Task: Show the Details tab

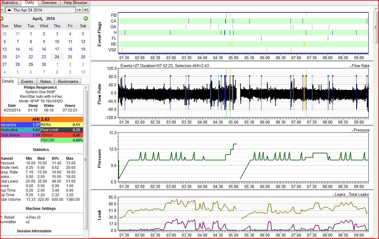Action: [x=8, y=81]
